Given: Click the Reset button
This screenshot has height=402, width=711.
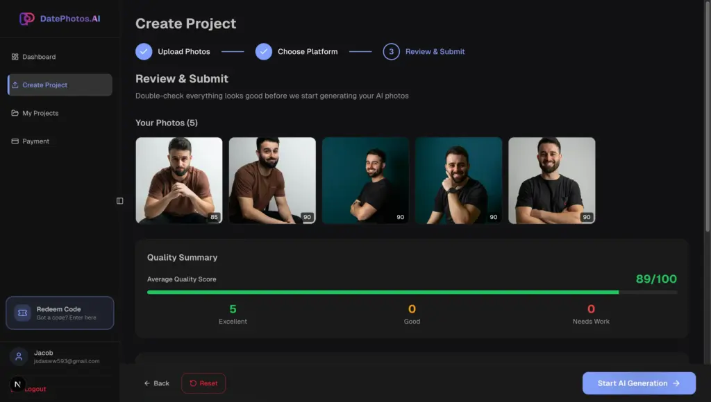Looking at the screenshot, I should 203,383.
